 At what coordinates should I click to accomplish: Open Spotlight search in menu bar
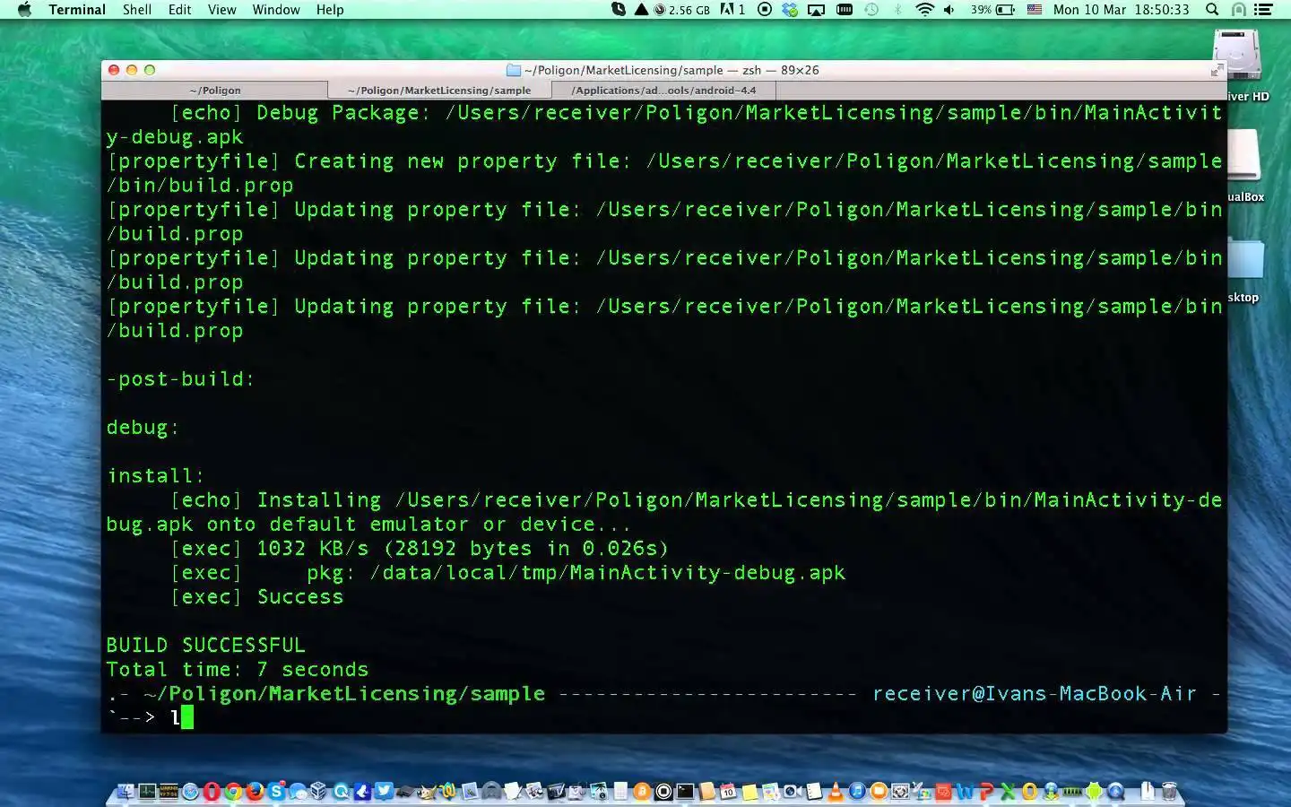pyautogui.click(x=1212, y=10)
